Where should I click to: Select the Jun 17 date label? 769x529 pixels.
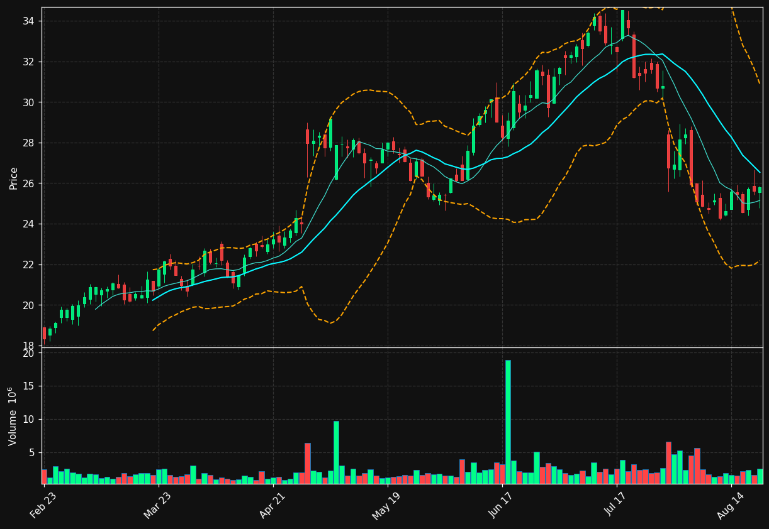[502, 505]
